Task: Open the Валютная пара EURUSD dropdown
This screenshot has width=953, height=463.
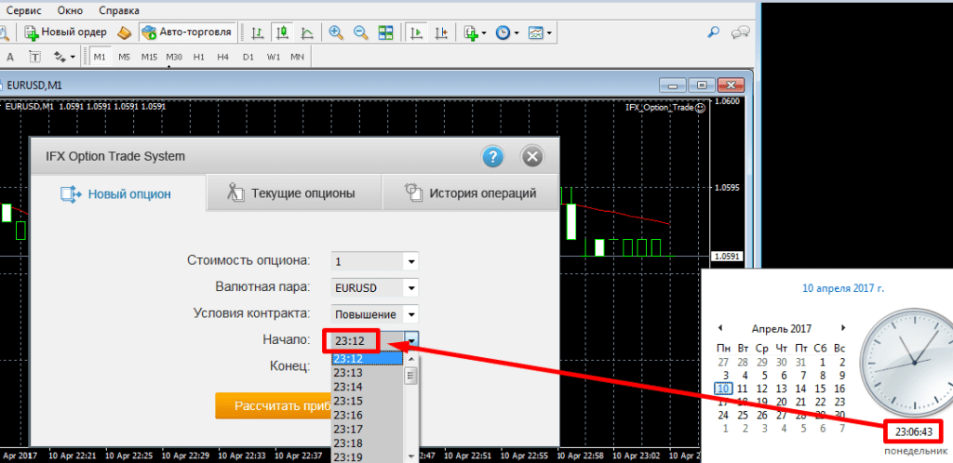Action: click(x=411, y=288)
